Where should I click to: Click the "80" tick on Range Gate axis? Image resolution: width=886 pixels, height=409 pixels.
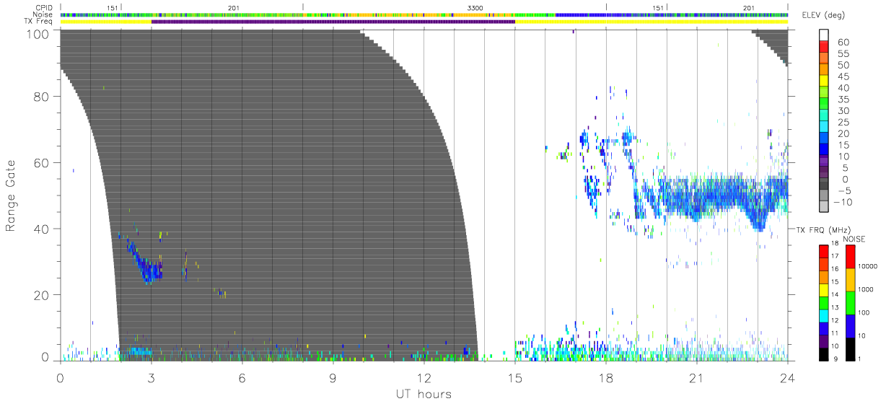pos(42,97)
